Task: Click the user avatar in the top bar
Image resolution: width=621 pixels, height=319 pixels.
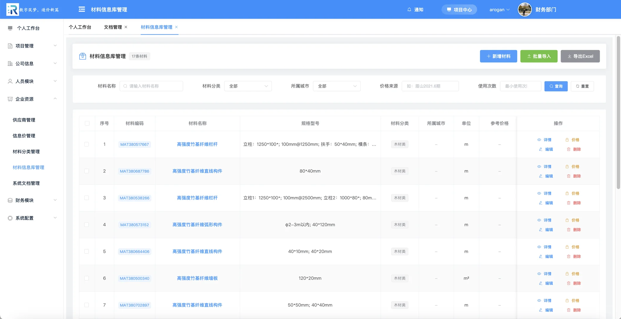Action: click(525, 9)
